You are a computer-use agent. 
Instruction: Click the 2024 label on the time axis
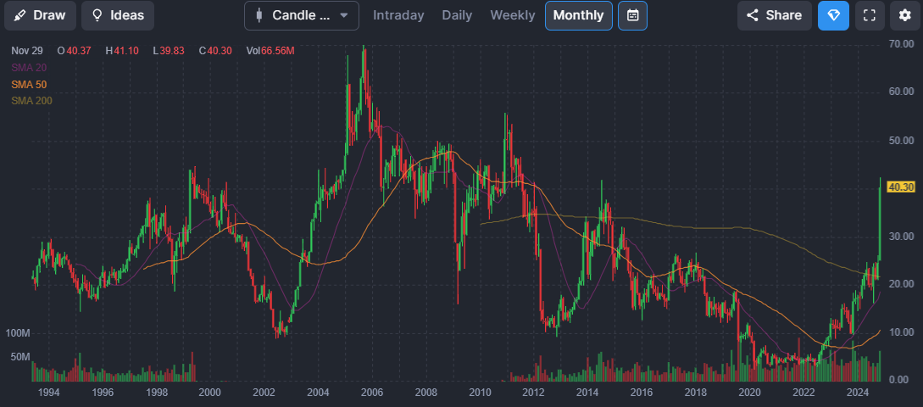tap(858, 393)
